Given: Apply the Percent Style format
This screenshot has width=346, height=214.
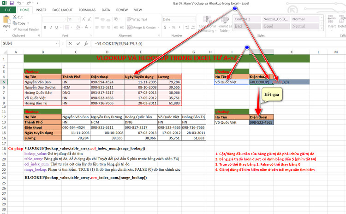Looking at the screenshot, I should click(173, 27).
